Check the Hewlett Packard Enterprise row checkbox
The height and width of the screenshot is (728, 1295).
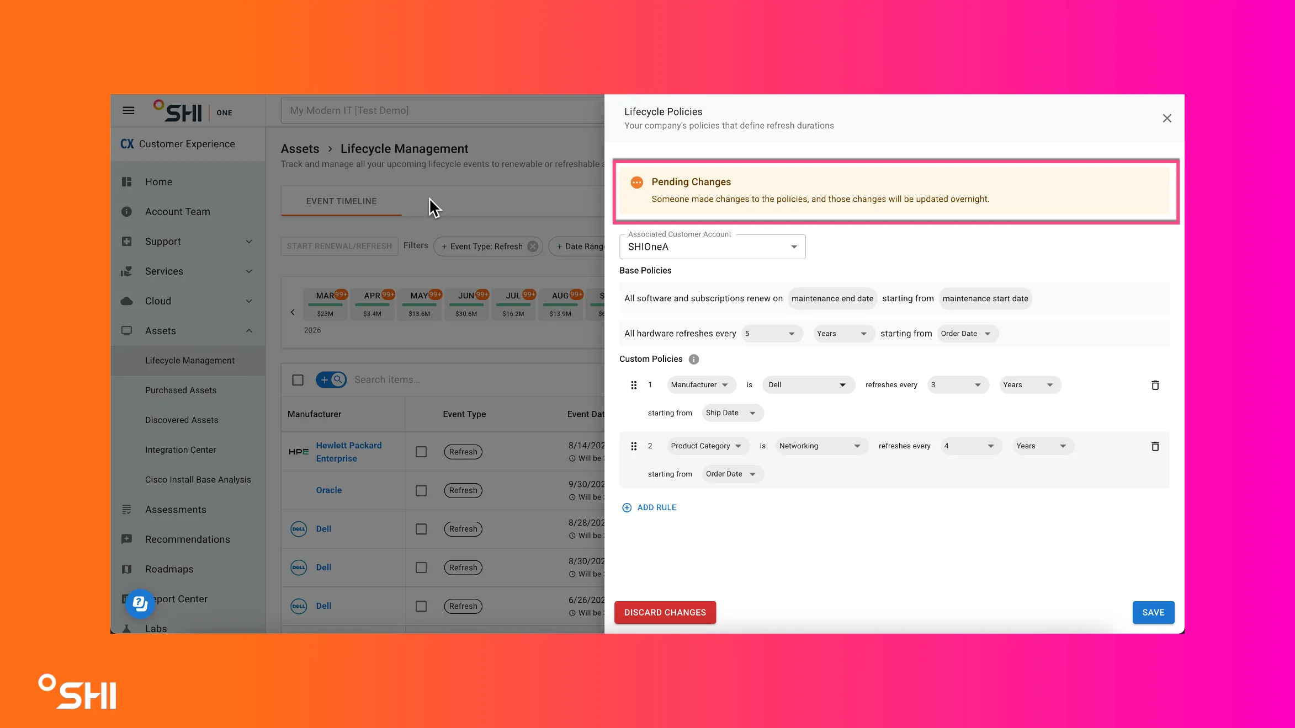coord(421,452)
